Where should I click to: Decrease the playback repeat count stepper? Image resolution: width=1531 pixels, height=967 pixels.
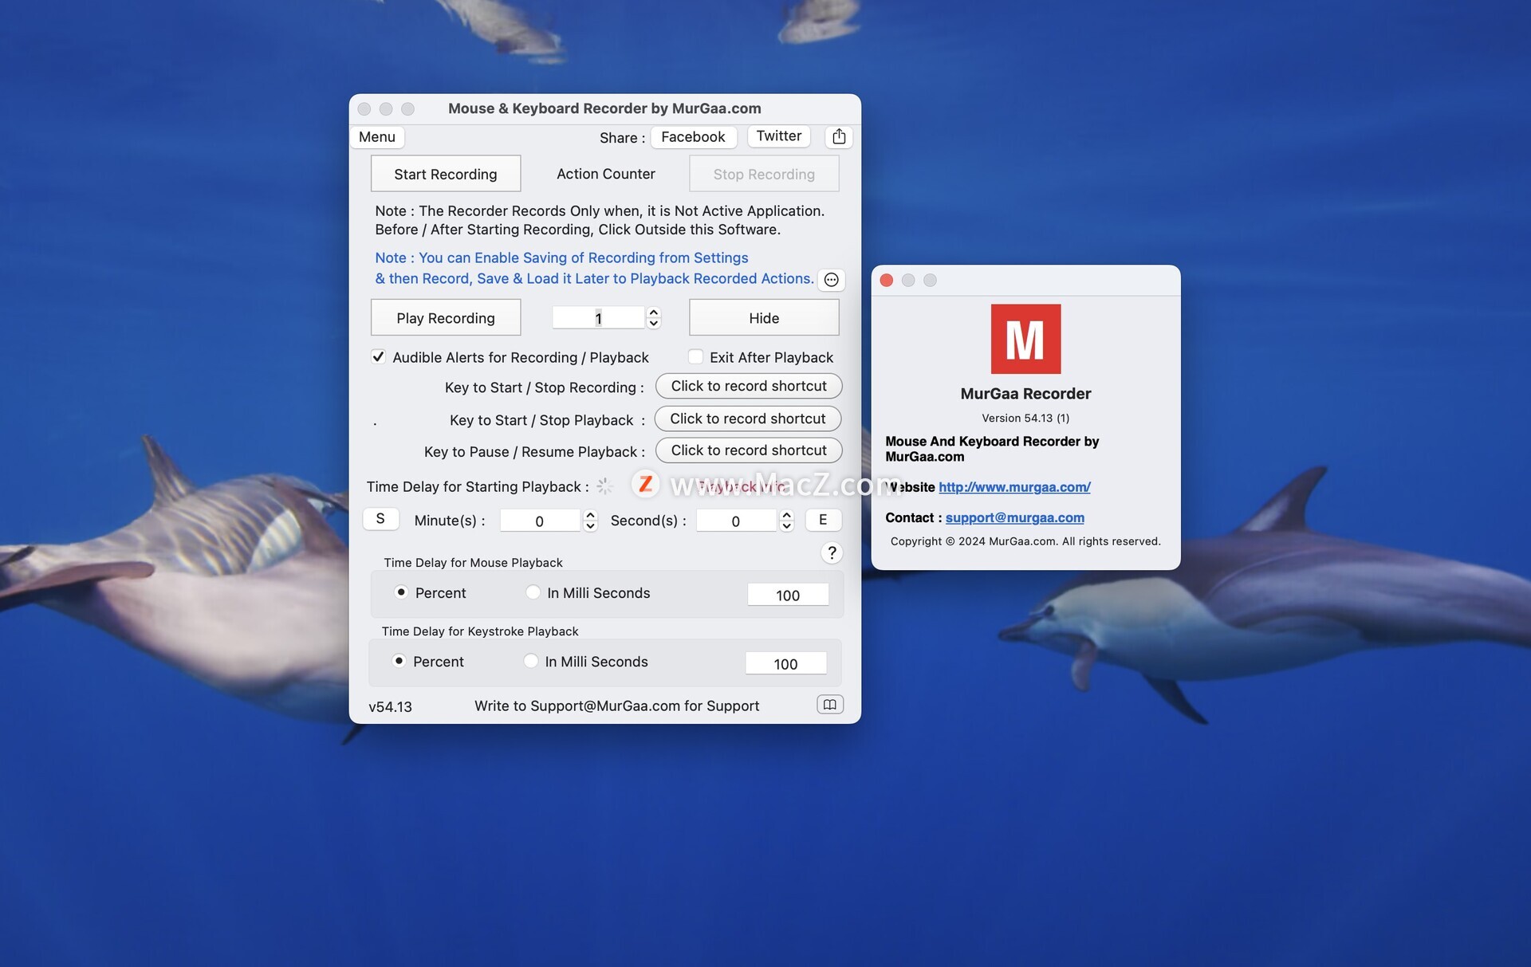pos(654,324)
